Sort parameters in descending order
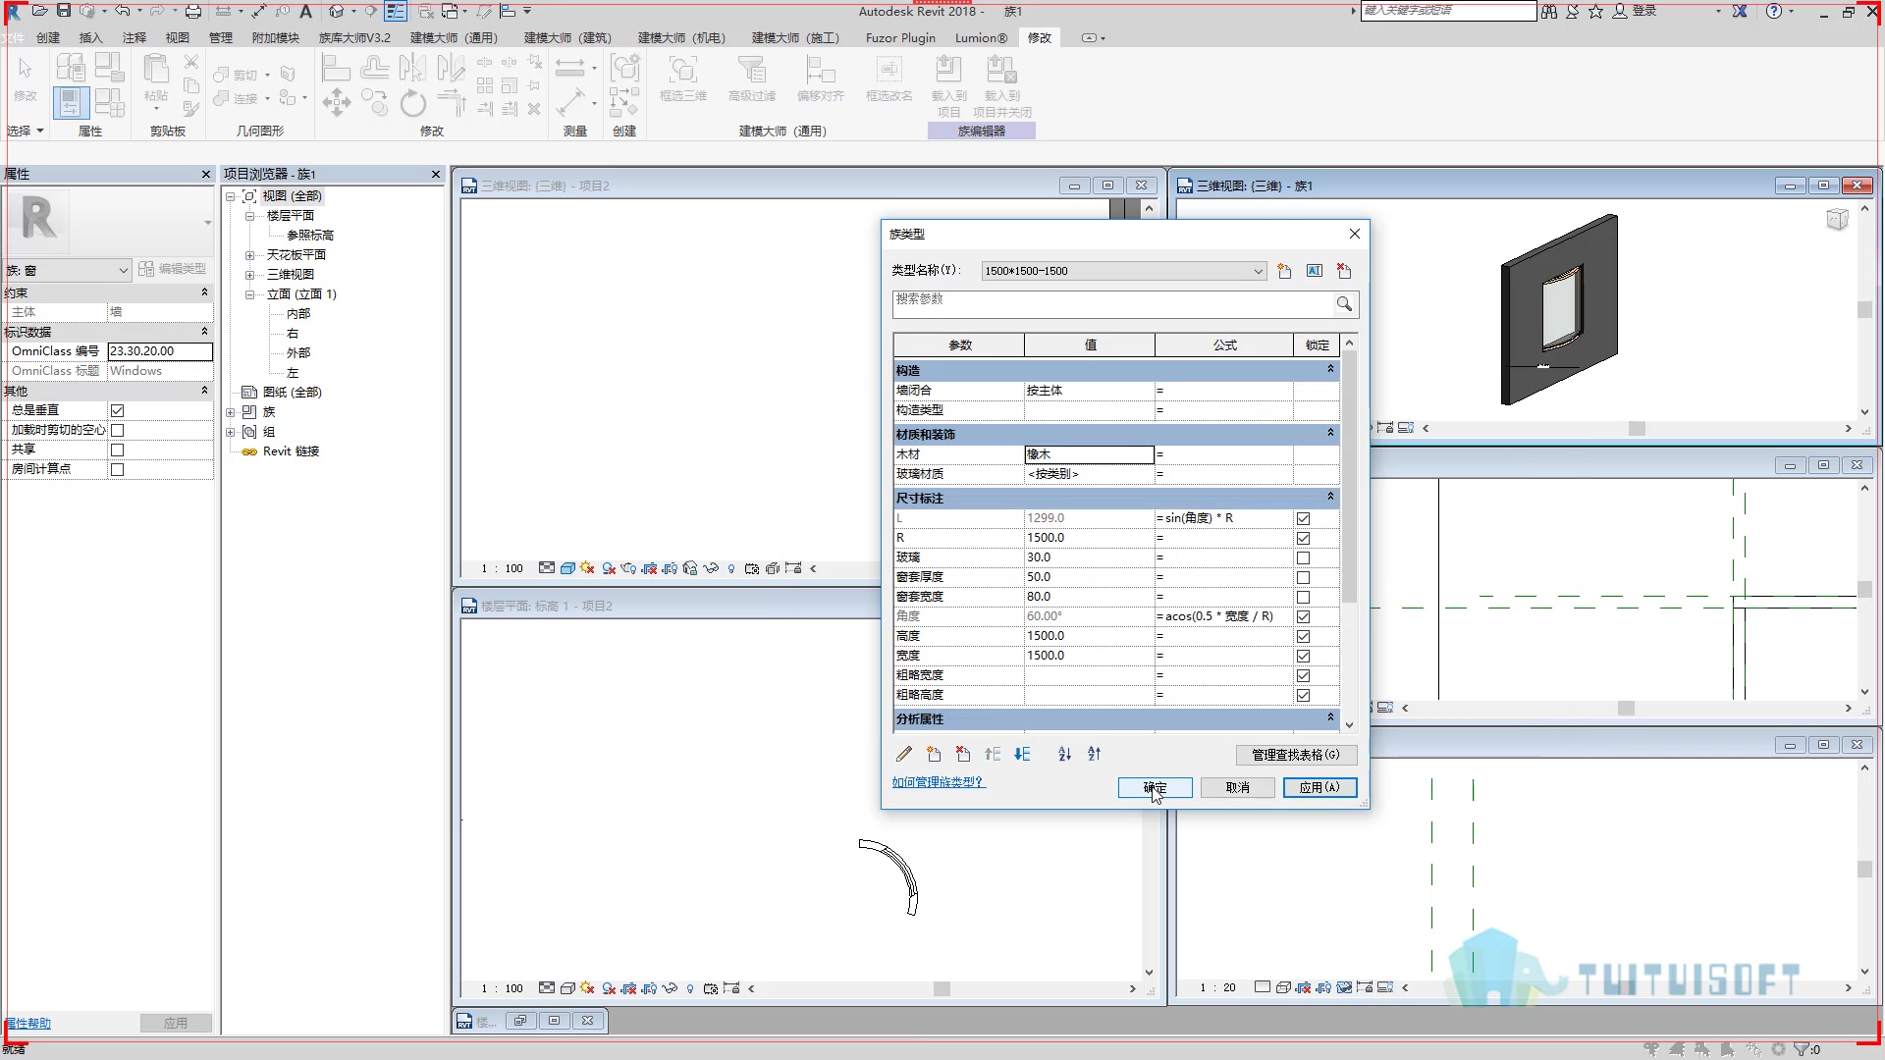Image resolution: width=1885 pixels, height=1060 pixels. (1095, 754)
